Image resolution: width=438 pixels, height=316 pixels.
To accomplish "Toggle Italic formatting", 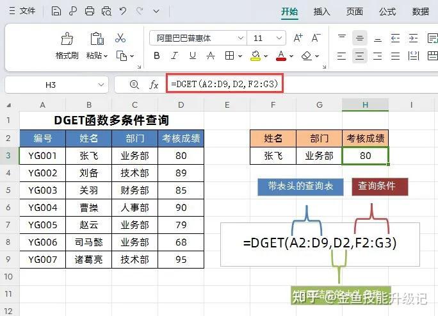I will (175, 56).
